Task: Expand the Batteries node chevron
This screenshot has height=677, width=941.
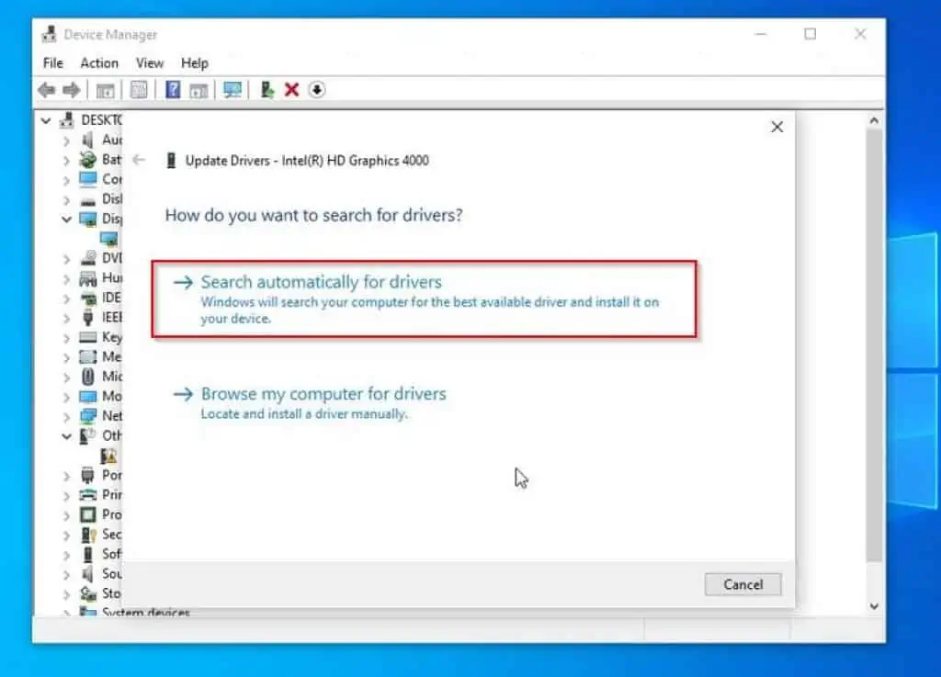Action: point(66,160)
